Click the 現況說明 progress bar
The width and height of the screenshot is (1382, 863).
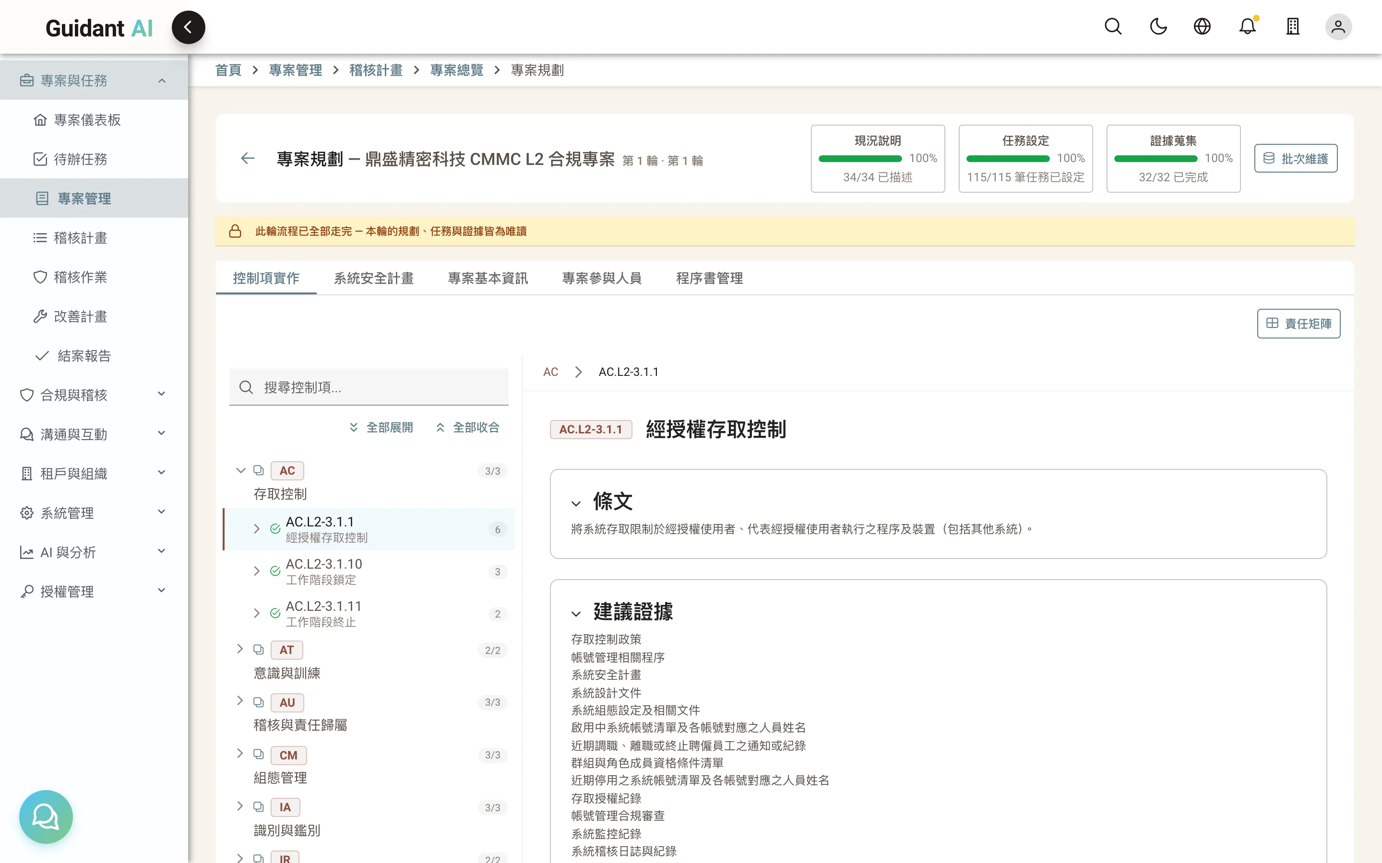[x=860, y=159]
